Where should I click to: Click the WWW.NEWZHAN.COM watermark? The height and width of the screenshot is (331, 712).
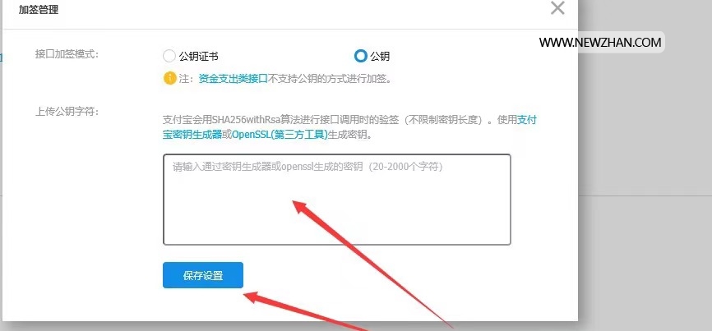click(600, 43)
